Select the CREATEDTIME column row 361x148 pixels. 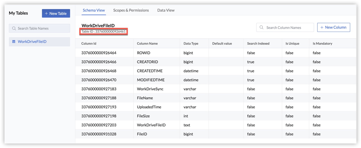pos(150,71)
